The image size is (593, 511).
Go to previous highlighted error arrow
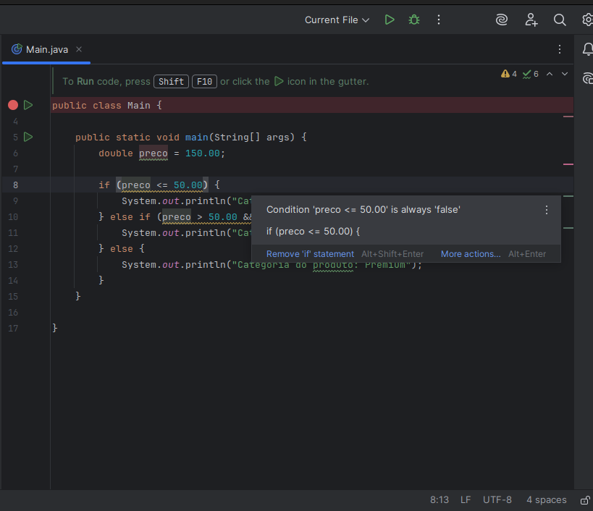pyautogui.click(x=550, y=74)
